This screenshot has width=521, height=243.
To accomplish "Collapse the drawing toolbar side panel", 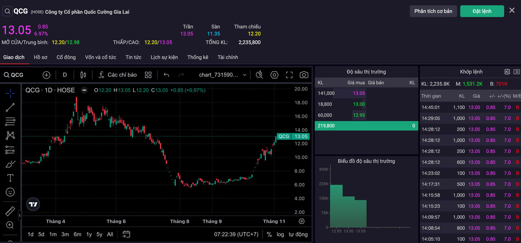I will coord(20,215).
